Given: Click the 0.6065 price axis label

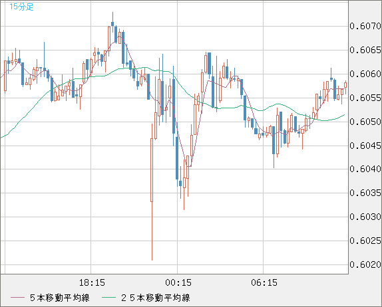Looking at the screenshot, I should (x=365, y=50).
